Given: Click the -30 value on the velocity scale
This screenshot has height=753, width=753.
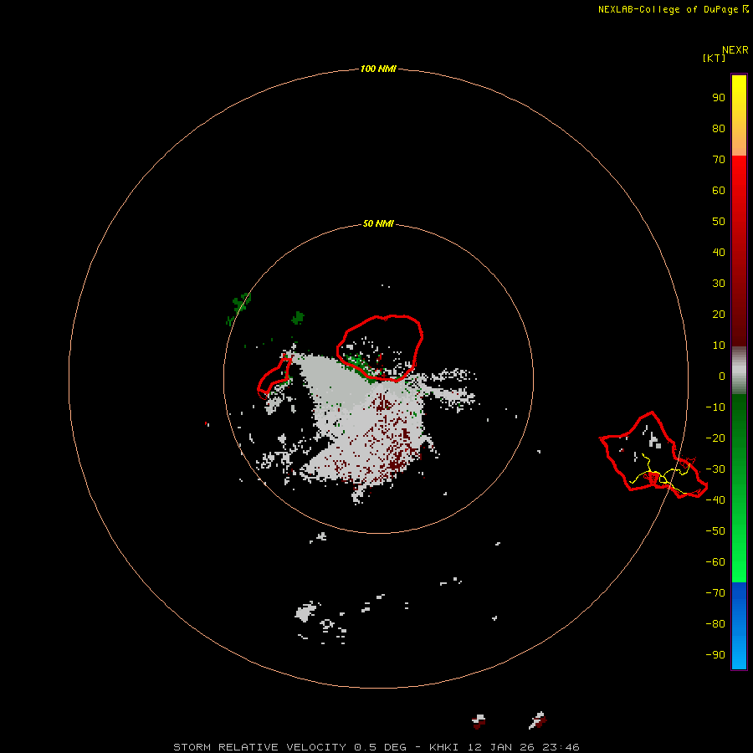Looking at the screenshot, I should [715, 469].
